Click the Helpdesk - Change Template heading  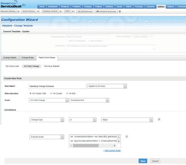[x=17, y=26]
